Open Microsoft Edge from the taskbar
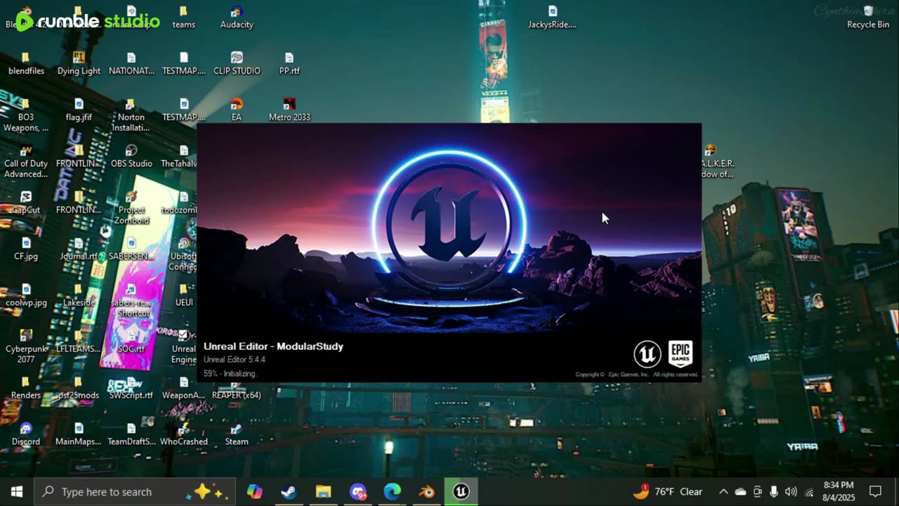 tap(392, 492)
